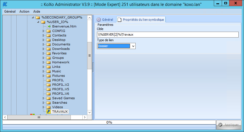Click the Downloads folder icon

coord(49,49)
